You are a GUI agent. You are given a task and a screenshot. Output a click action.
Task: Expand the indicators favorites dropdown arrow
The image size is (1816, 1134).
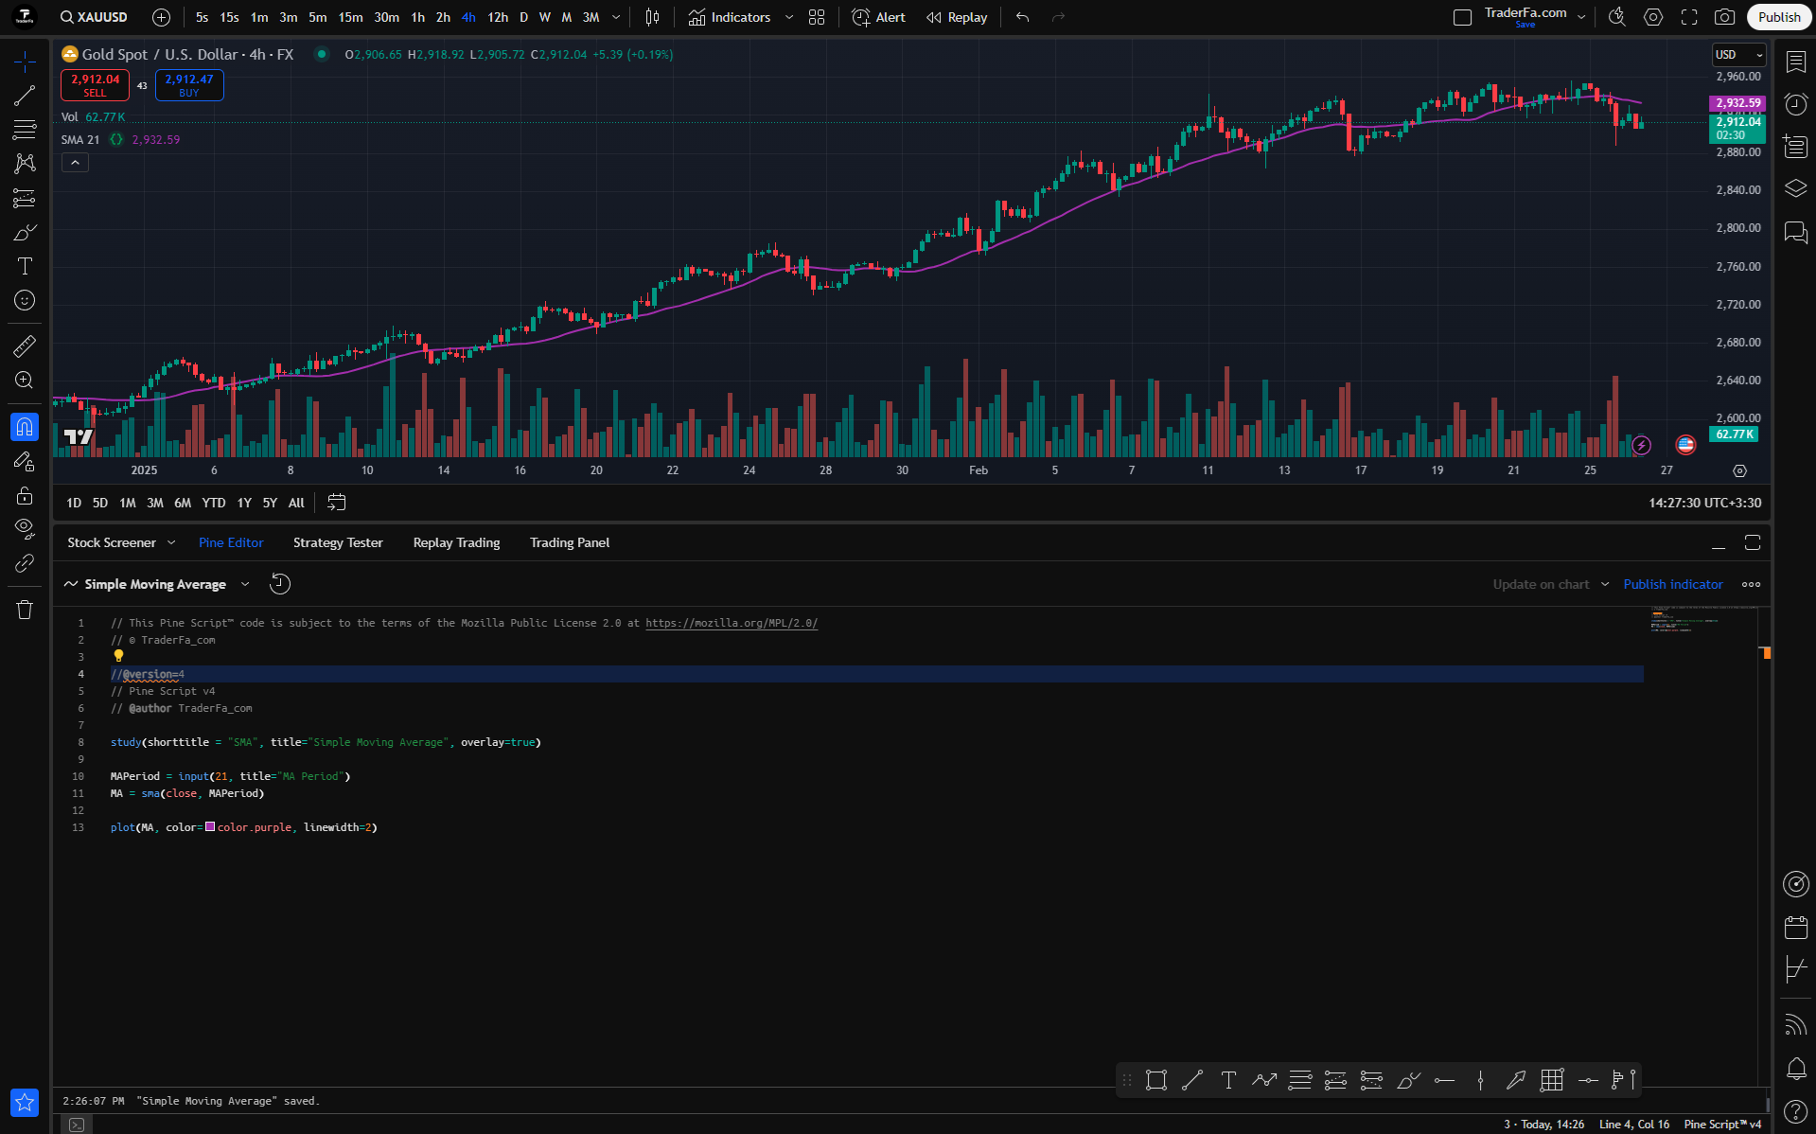[x=789, y=17]
